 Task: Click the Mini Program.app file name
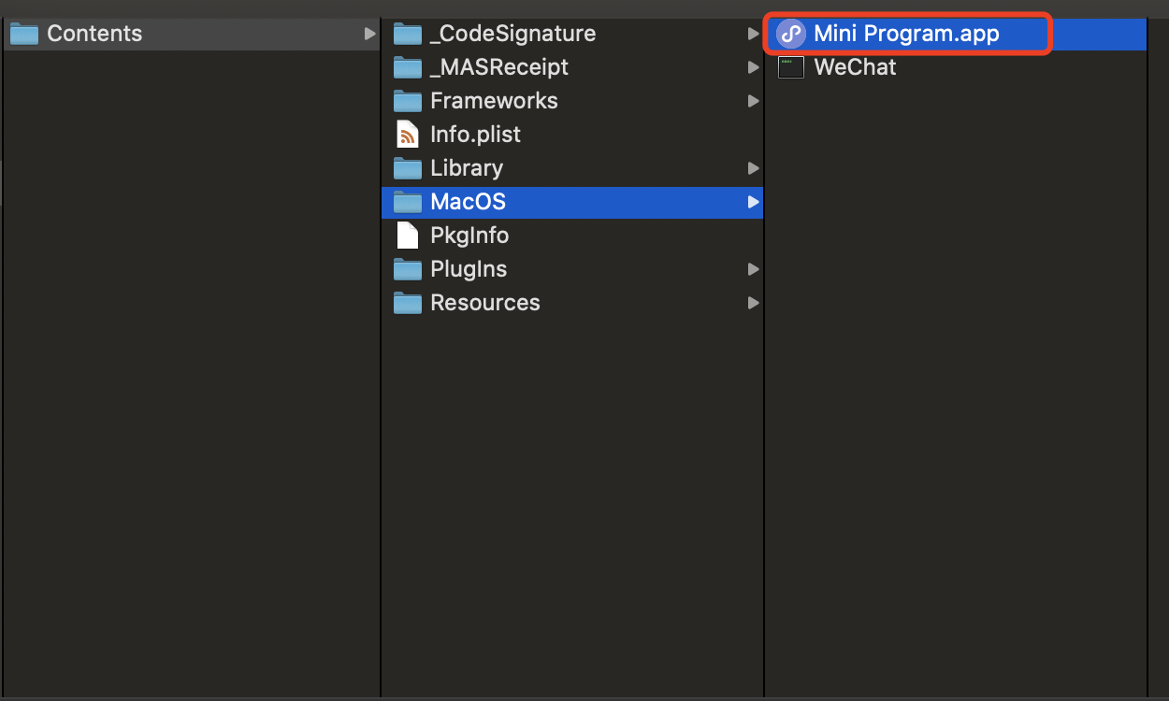pyautogui.click(x=906, y=34)
